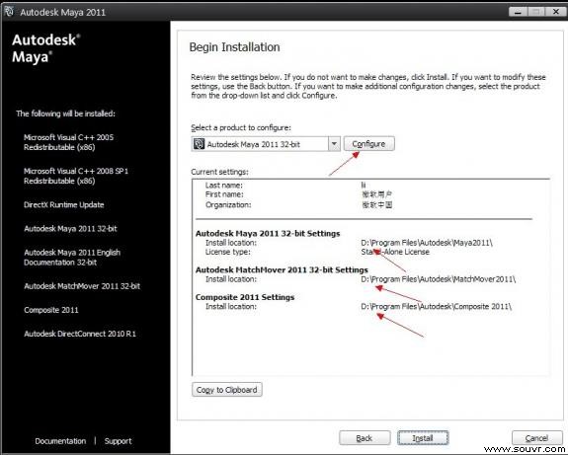Click the Maya icon in the title bar
The image size is (568, 455).
[x=9, y=11]
